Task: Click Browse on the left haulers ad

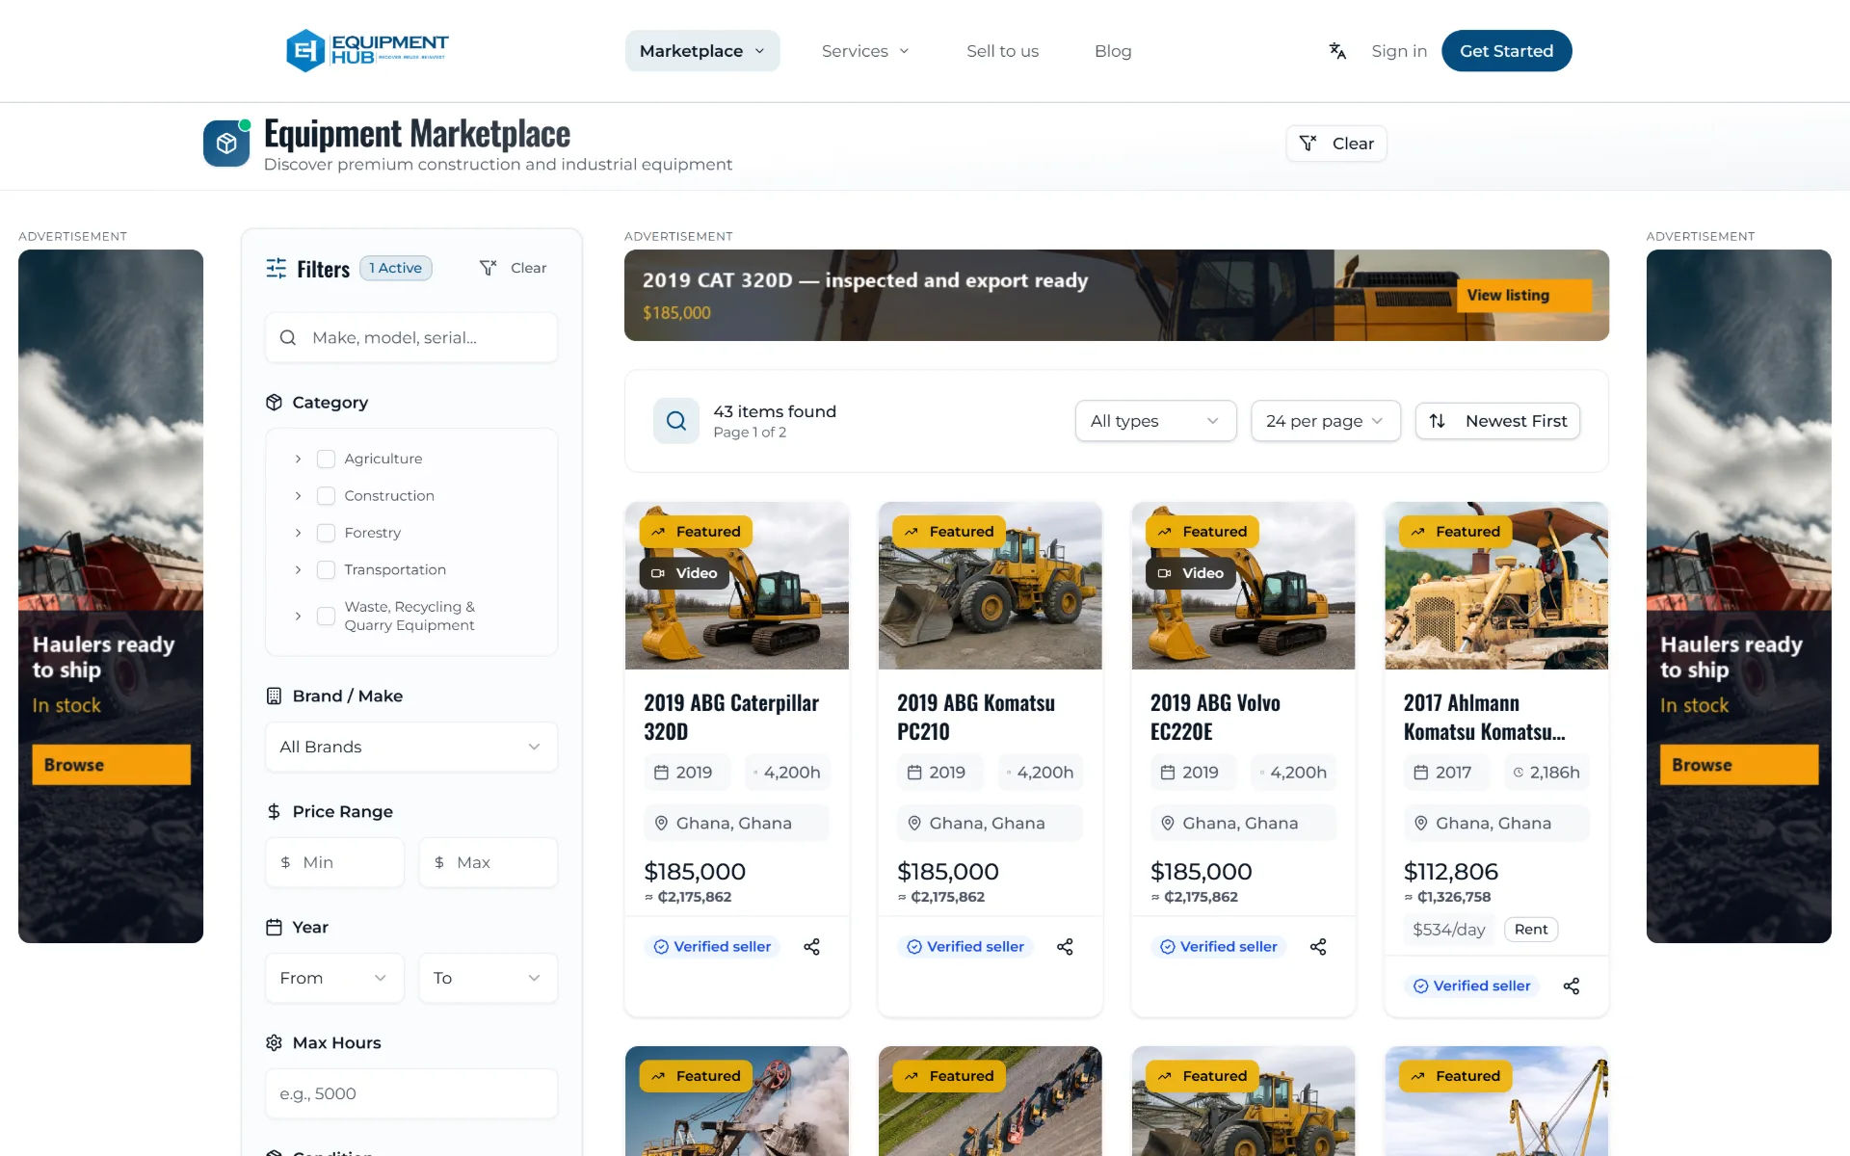Action: (x=111, y=765)
